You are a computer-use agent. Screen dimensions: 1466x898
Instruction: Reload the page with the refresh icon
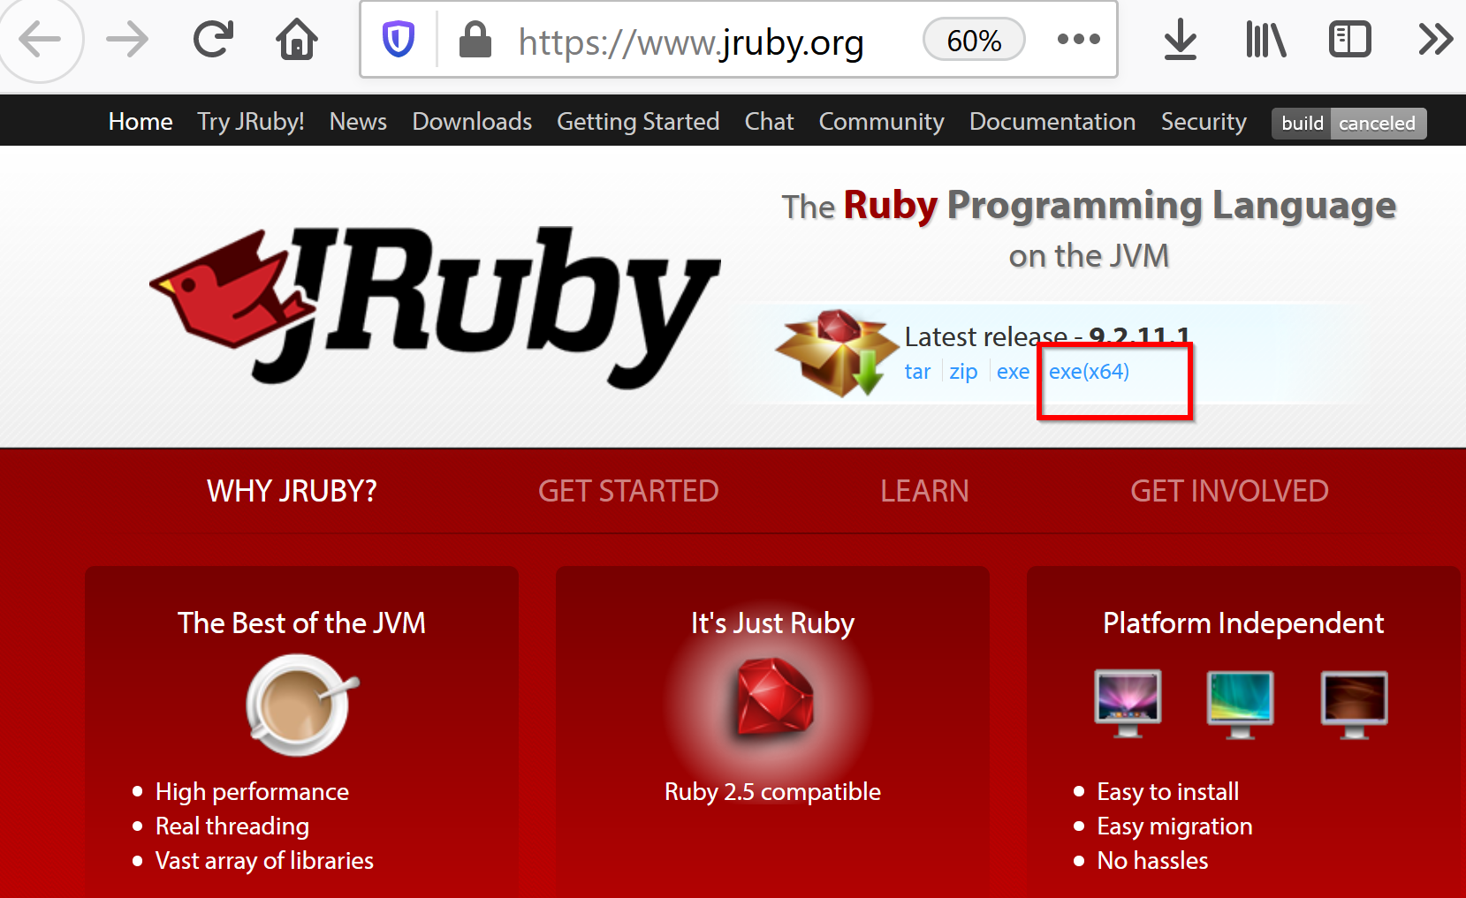tap(213, 40)
